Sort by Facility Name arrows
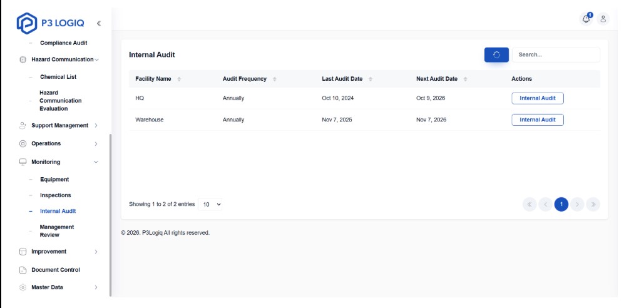Image resolution: width=624 pixels, height=308 pixels. (x=179, y=79)
